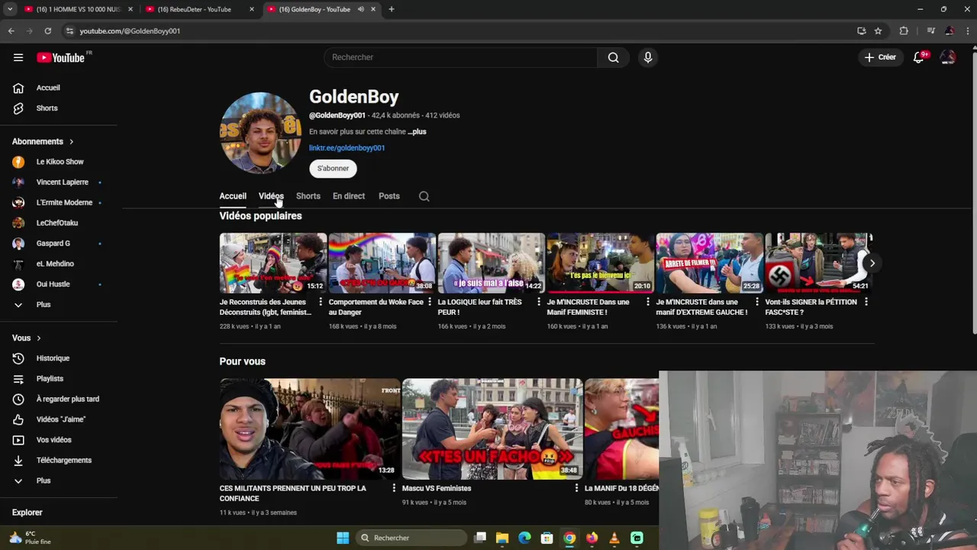Click the search magnifier button
This screenshot has width=977, height=550.
tap(613, 57)
